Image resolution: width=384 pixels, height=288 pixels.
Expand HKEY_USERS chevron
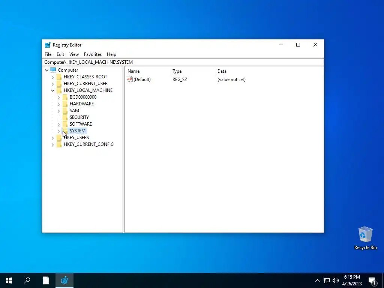click(x=52, y=138)
